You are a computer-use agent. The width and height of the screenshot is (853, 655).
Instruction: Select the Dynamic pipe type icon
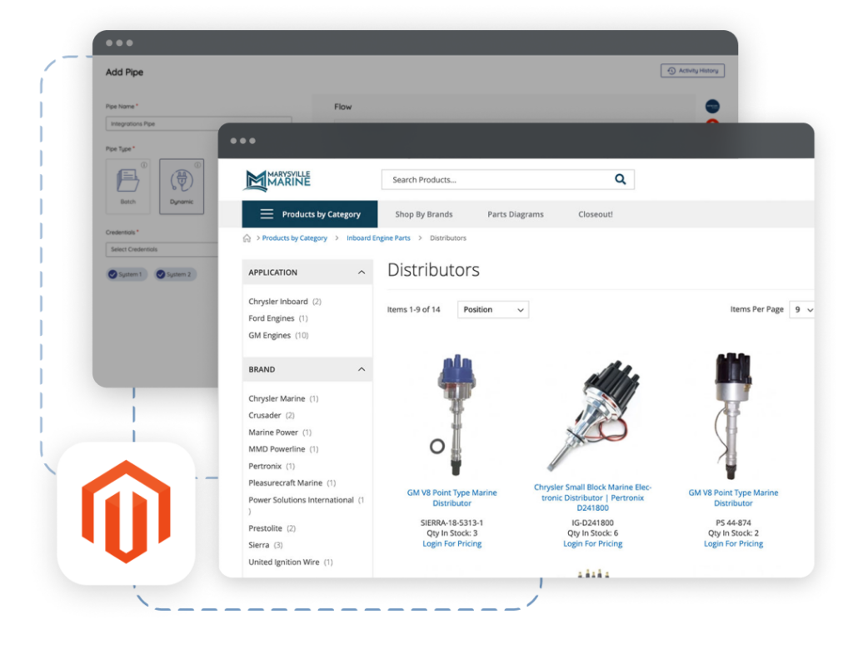(x=182, y=186)
